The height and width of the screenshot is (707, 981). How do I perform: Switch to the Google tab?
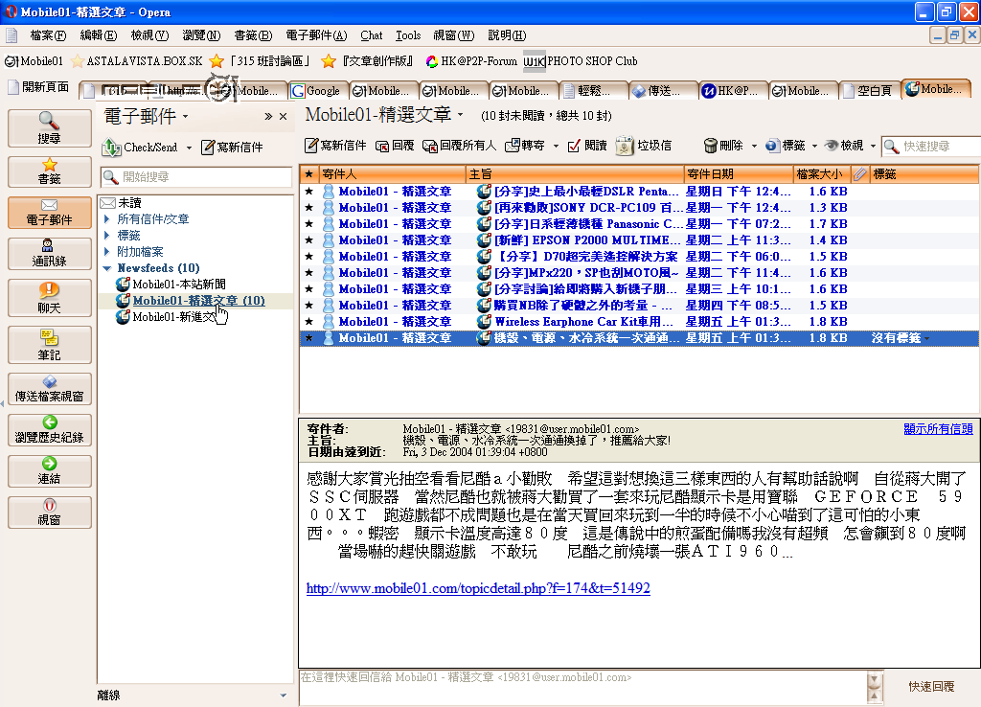point(316,91)
